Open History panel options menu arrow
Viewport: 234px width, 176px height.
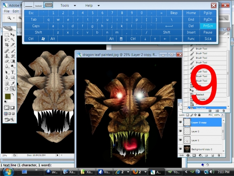tap(228, 34)
